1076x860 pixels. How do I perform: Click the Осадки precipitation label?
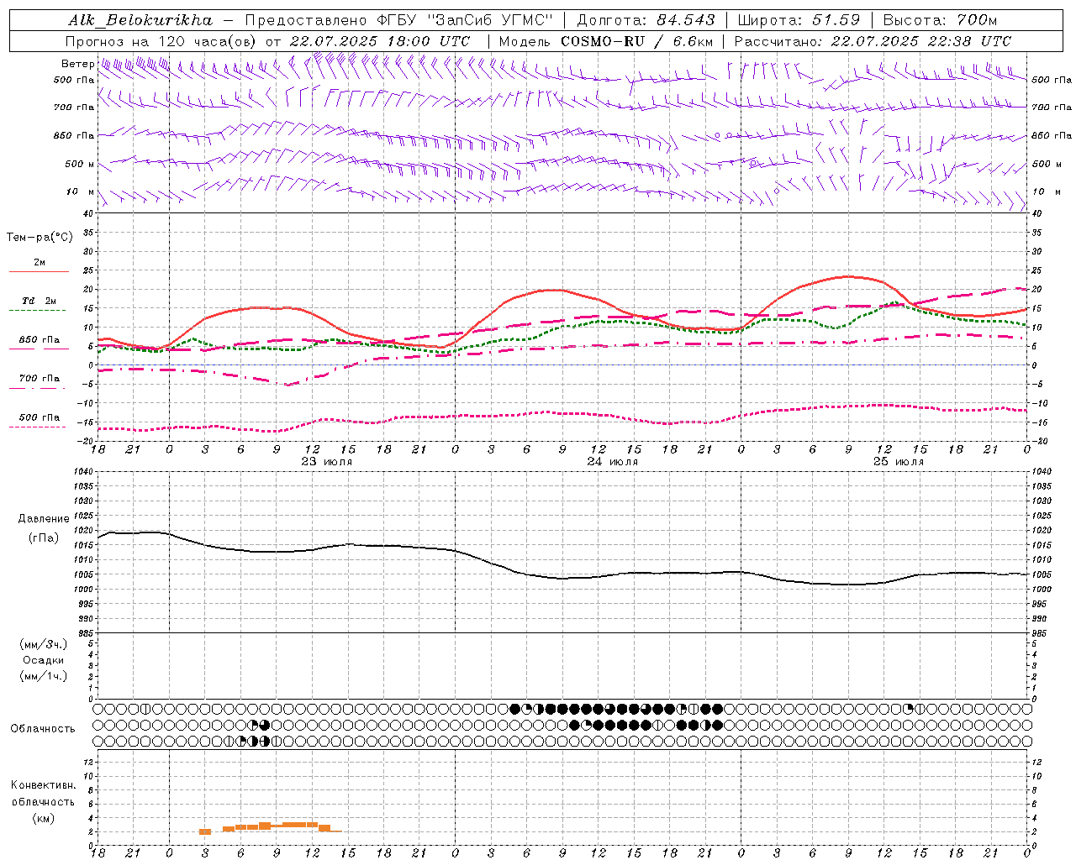pyautogui.click(x=43, y=660)
